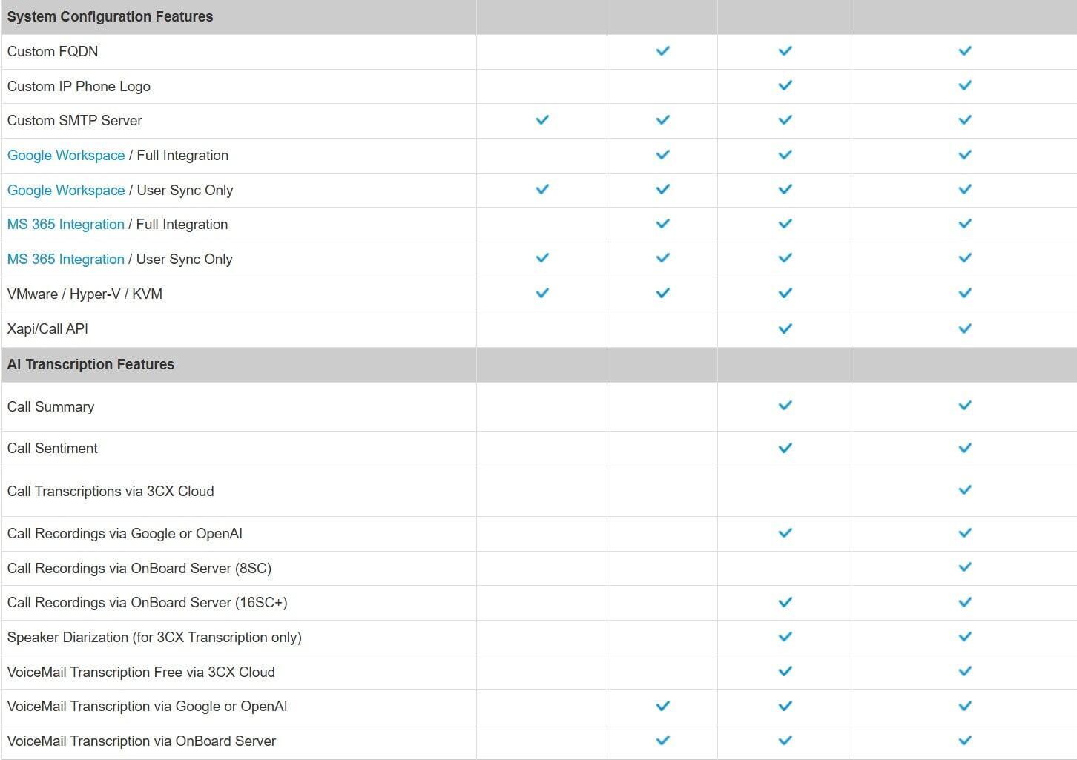Open Google Workspace link in Full Integration row

(x=66, y=156)
